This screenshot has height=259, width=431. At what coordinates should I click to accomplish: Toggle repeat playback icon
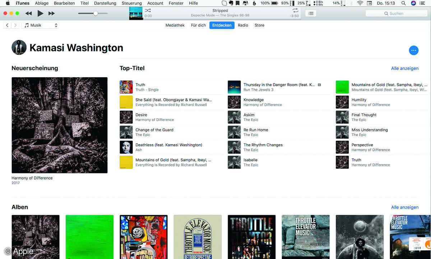295,10
